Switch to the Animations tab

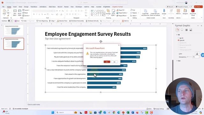point(43,7)
